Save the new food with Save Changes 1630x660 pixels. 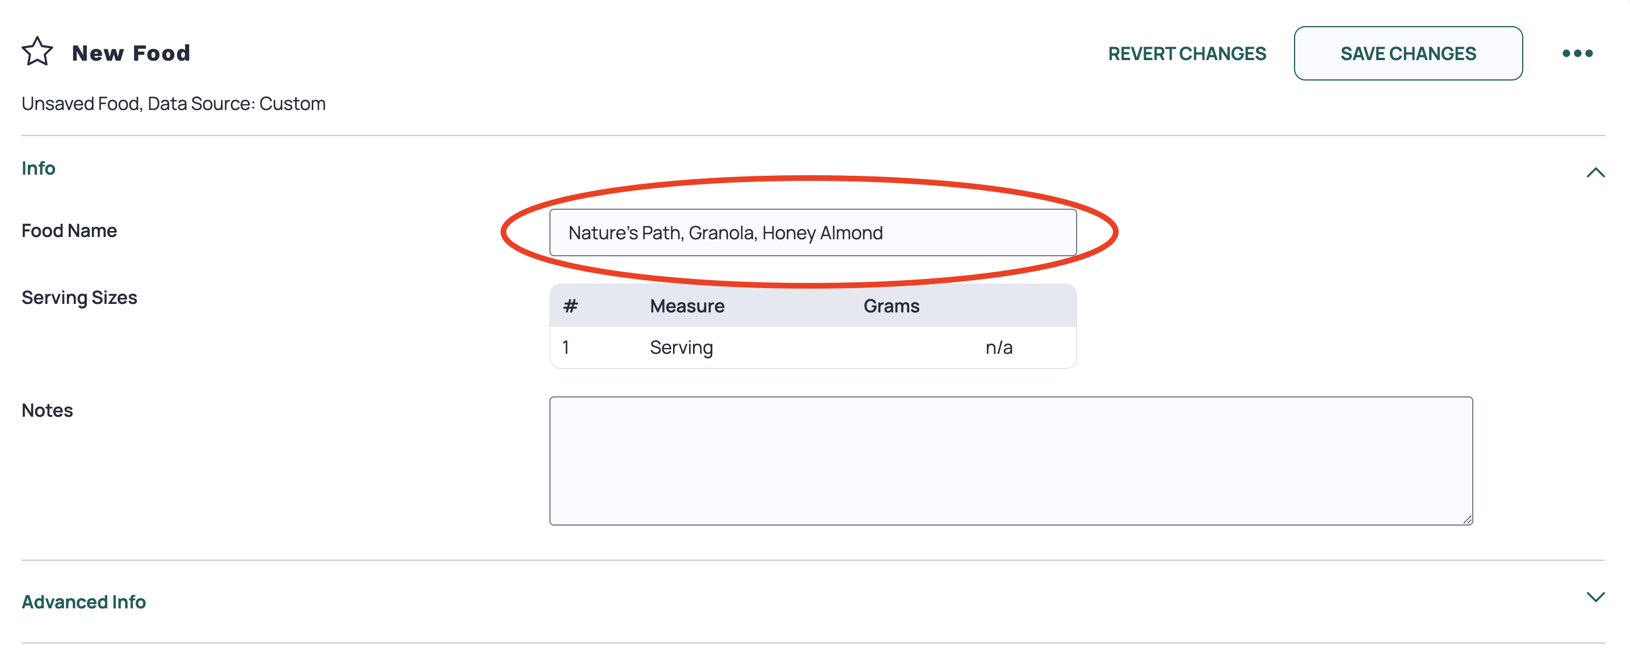(x=1408, y=54)
